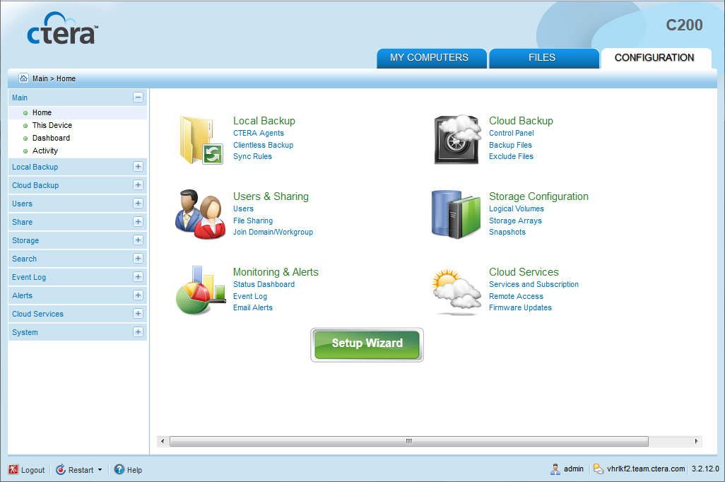Image resolution: width=725 pixels, height=482 pixels.
Task: Expand the Cloud Backup sidebar section
Action: coord(138,185)
